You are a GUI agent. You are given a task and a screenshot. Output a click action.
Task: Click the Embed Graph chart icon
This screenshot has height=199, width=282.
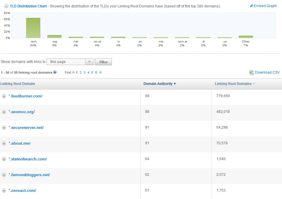(x=251, y=6)
